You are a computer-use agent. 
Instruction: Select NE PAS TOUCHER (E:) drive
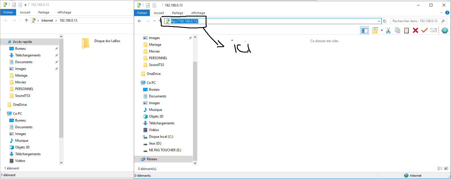[165, 150]
